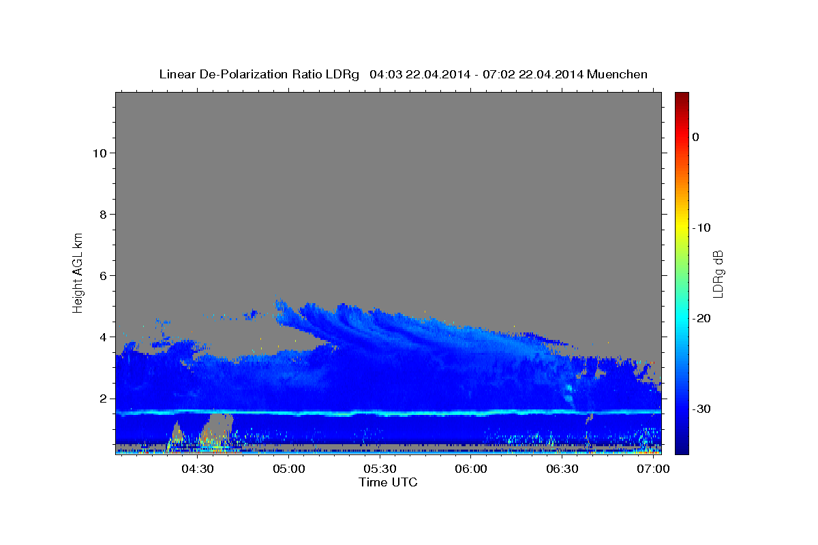Click the cyan horizontal band near 1.5 km
The width and height of the screenshot is (818, 545).
(x=388, y=413)
